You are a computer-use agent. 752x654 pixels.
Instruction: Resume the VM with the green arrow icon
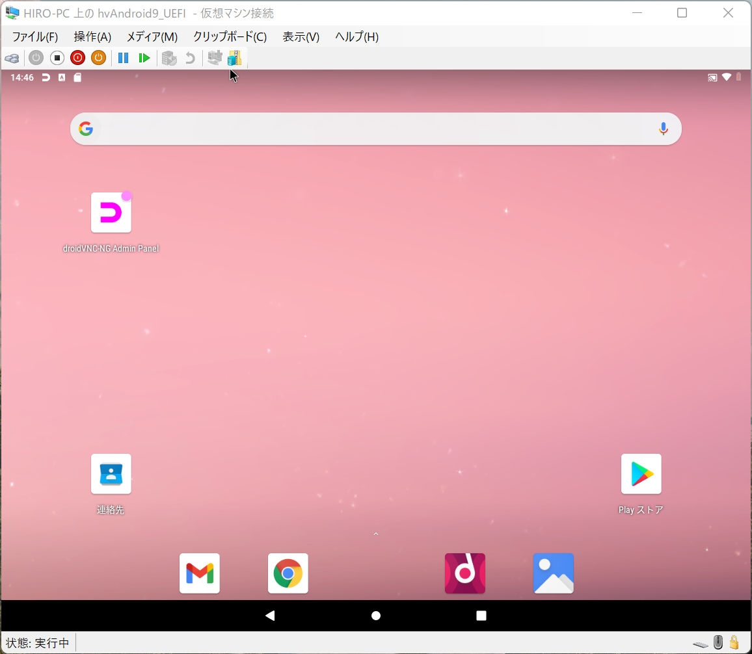[144, 58]
